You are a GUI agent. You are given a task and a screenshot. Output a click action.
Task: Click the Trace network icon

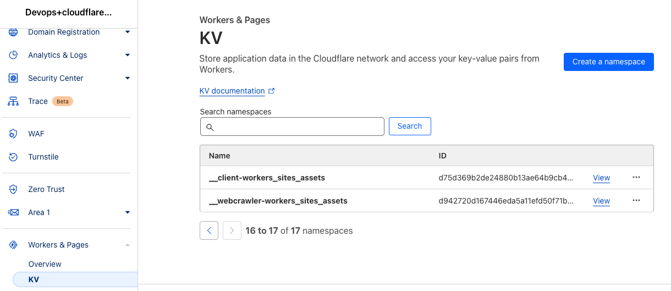[x=14, y=101]
